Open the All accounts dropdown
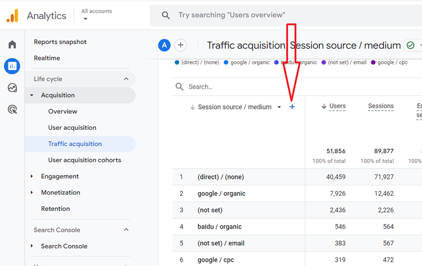 click(96, 15)
